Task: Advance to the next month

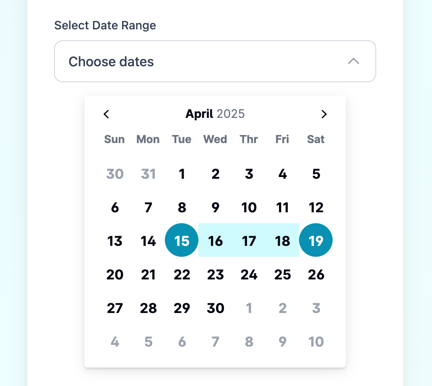Action: coord(324,114)
